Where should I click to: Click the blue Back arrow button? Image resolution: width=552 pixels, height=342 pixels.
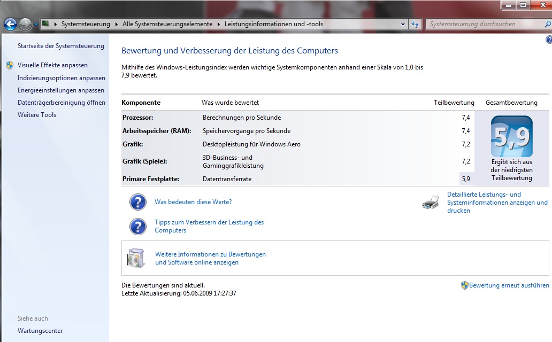coord(10,24)
